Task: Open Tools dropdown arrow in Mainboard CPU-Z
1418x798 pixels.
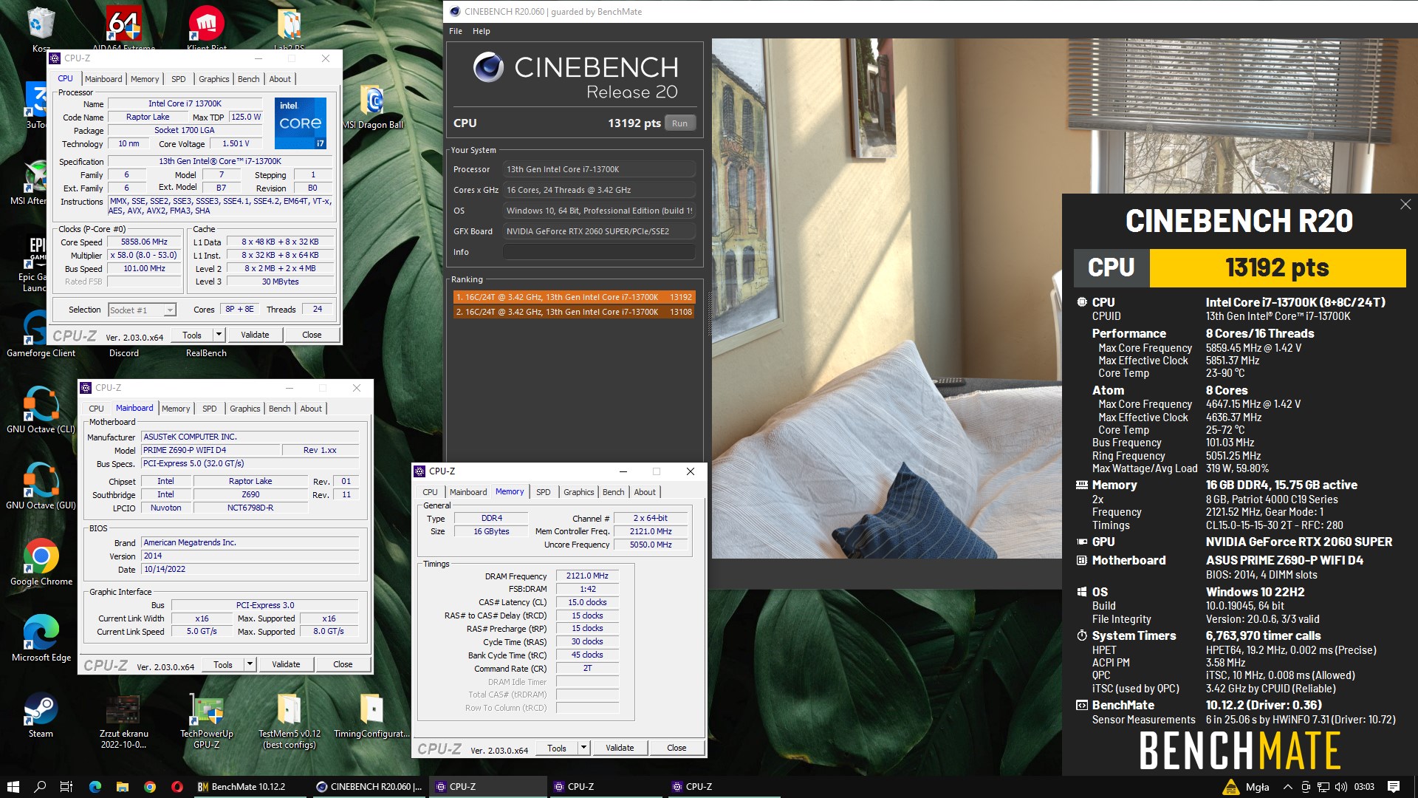Action: [250, 664]
